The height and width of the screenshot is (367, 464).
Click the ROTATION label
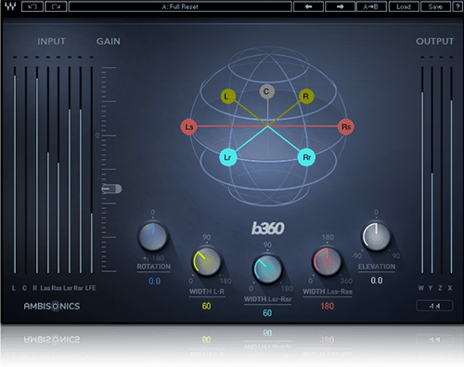pyautogui.click(x=153, y=267)
